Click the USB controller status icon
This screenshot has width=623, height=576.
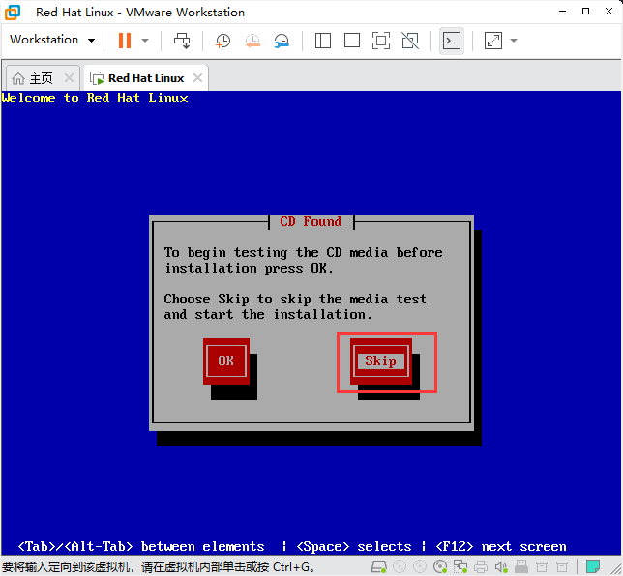click(521, 566)
